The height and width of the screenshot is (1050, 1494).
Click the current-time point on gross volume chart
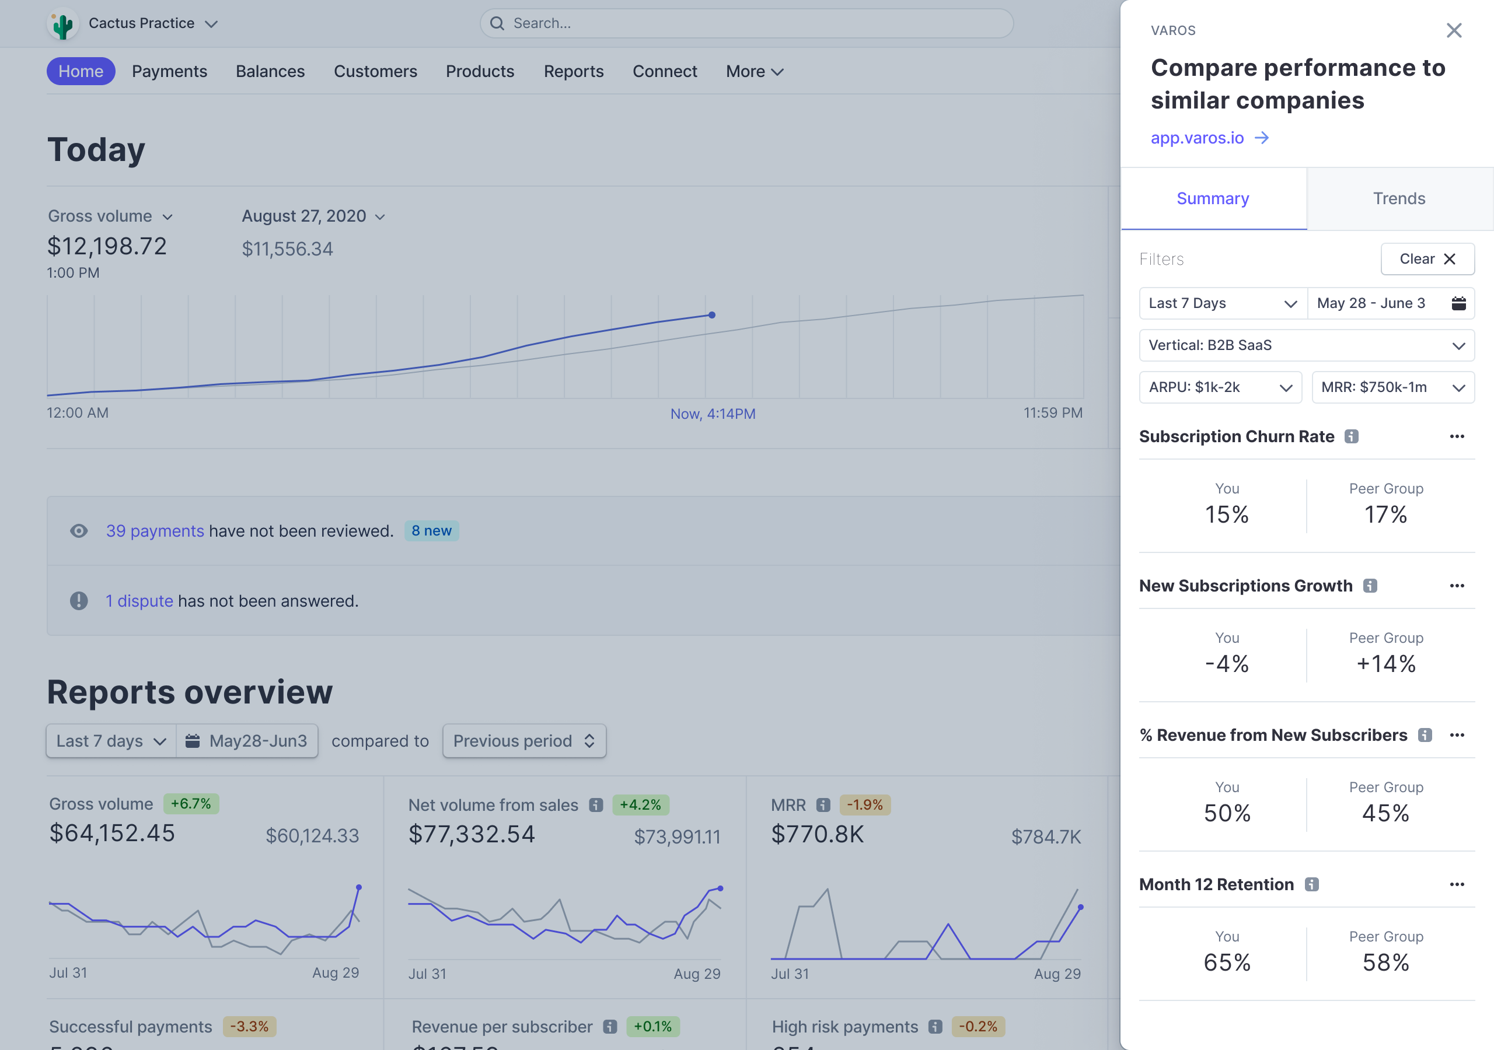(712, 315)
